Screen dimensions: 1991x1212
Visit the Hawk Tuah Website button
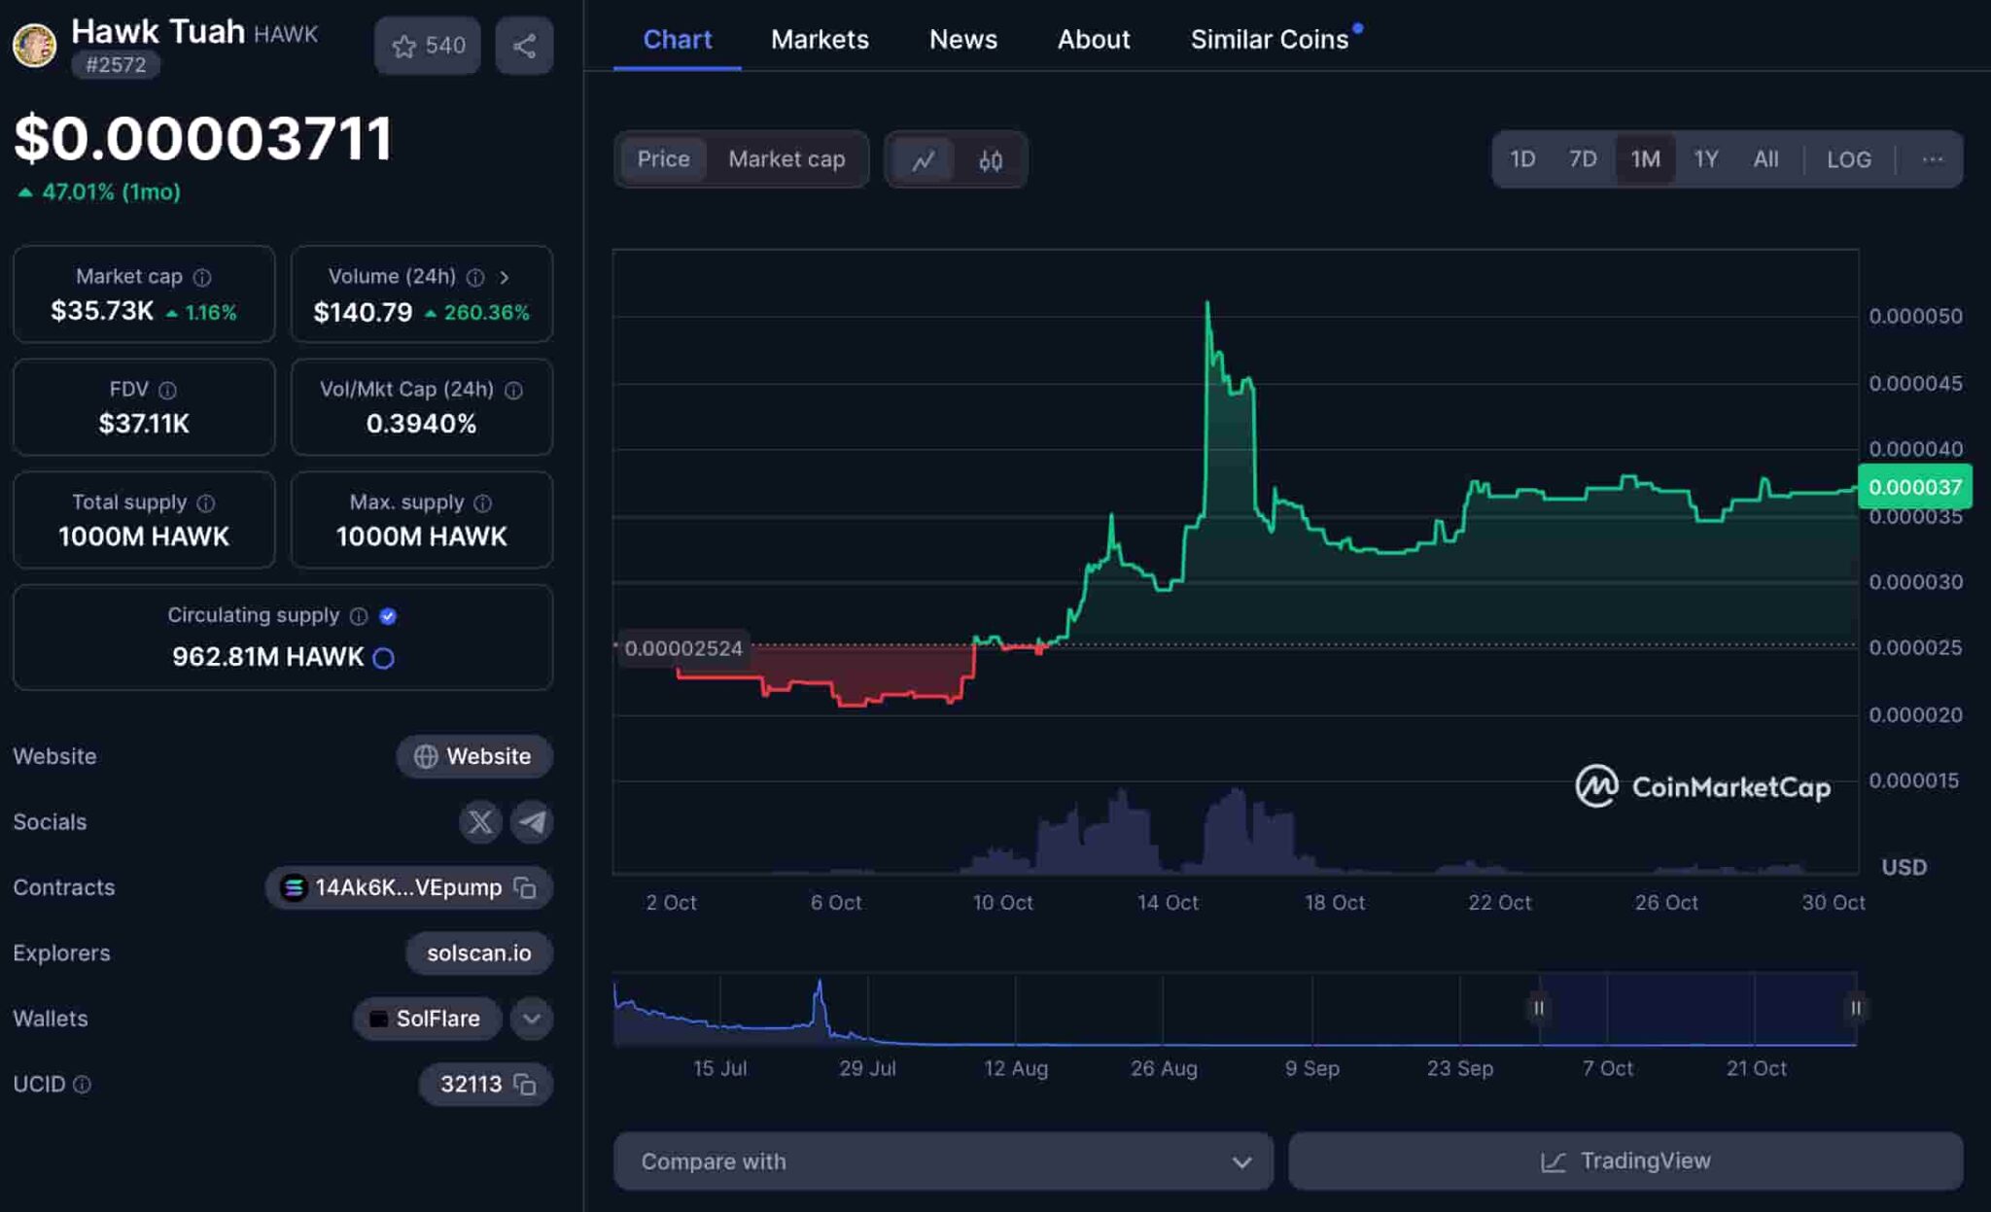[473, 756]
